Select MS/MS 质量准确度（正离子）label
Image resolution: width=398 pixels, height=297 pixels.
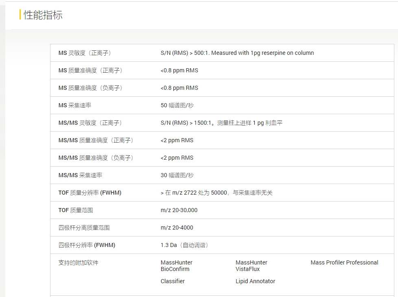tap(96, 141)
